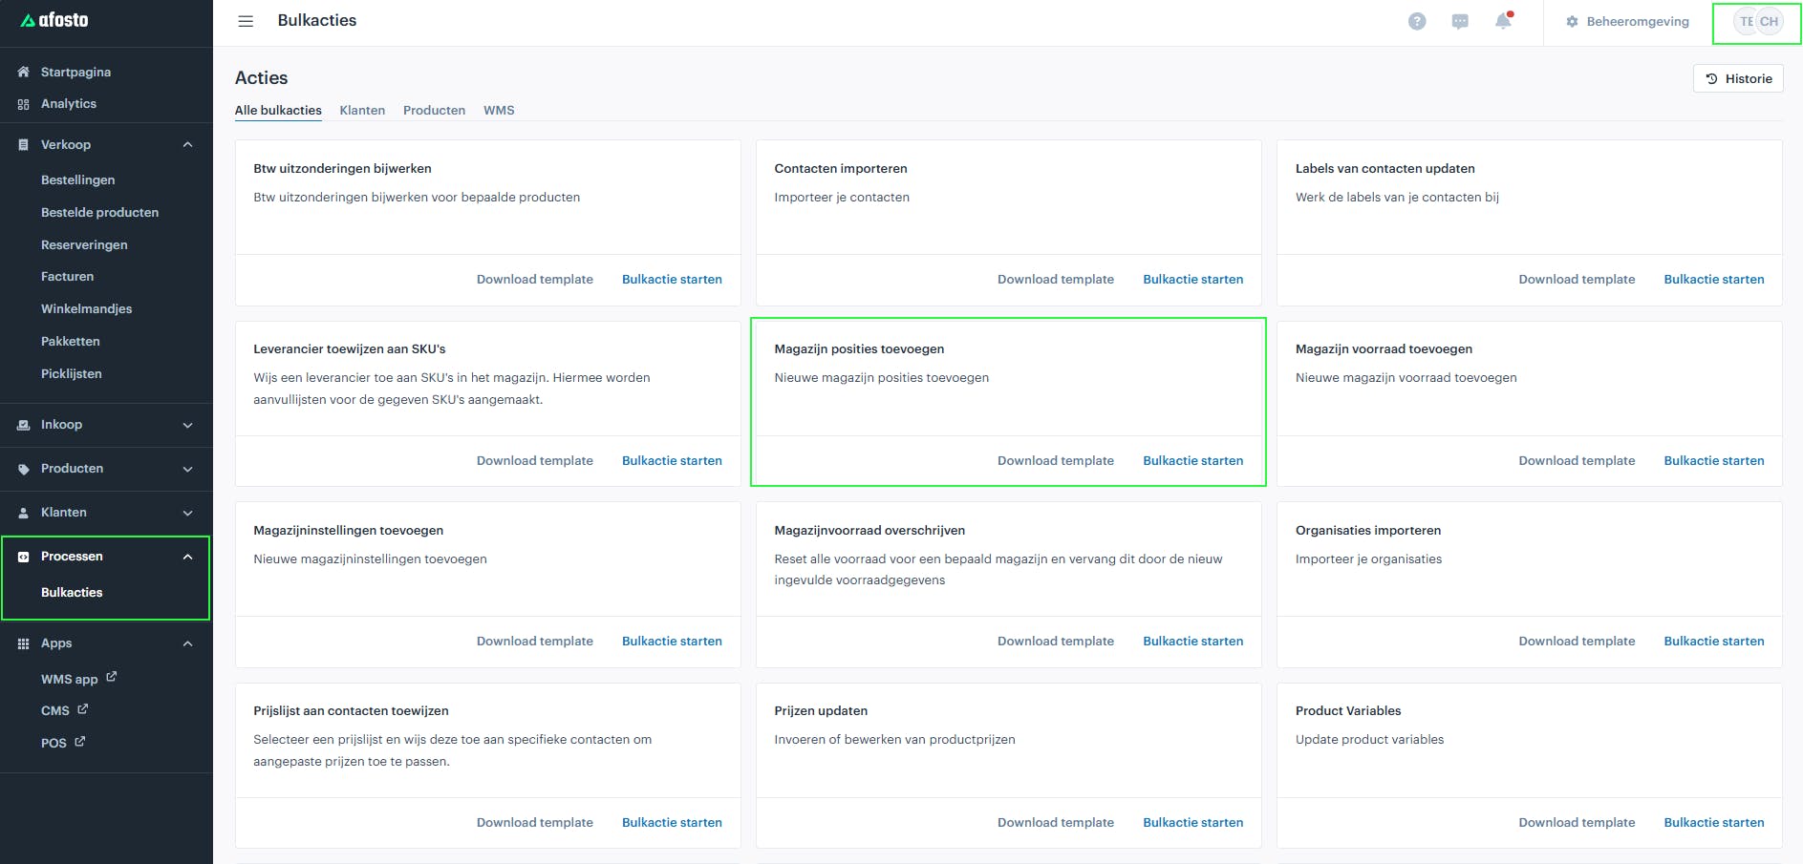Collapse the Verkoop section chevron
Screen dimensions: 1803x864
coord(188,145)
